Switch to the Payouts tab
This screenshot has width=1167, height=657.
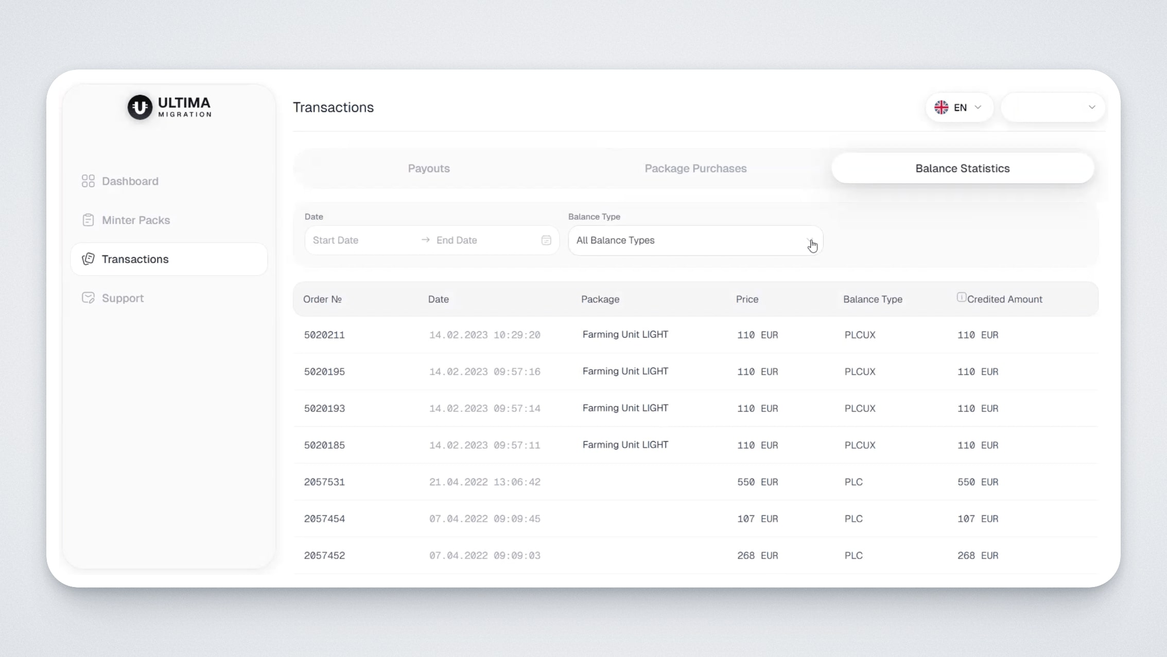[428, 168]
